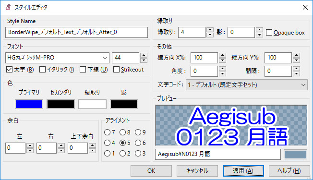Click the 縁取り outline value field
This screenshot has width=313, height=180.
pyautogui.click(x=192, y=32)
